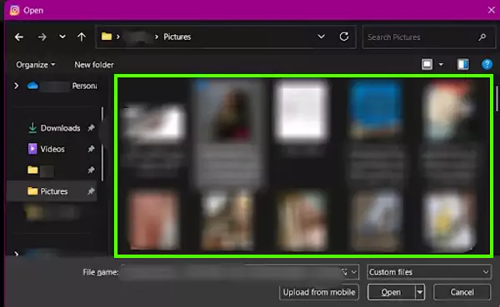Select Pictures in the address path
The image size is (500, 307).
[177, 37]
